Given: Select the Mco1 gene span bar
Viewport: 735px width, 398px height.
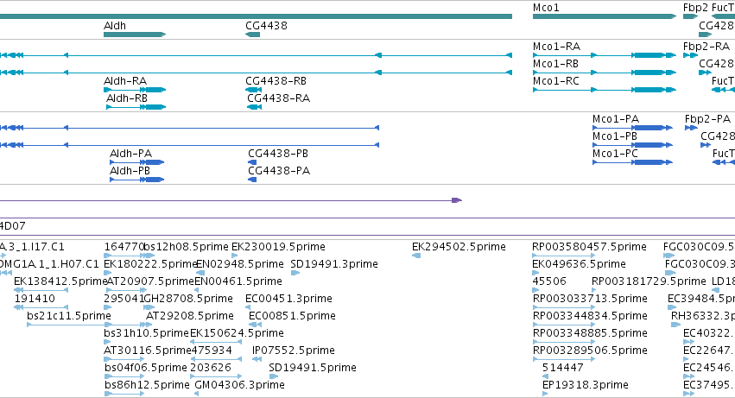Looking at the screenshot, I should 605,16.
